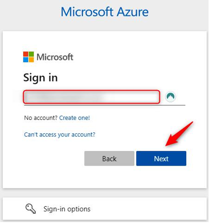Screen dimensions: 209x223
Task: Click the empty area of Sign-in options panel
Action: click(148, 209)
